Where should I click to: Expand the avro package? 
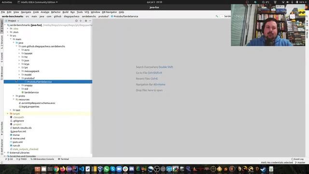pyautogui.click(x=19, y=50)
